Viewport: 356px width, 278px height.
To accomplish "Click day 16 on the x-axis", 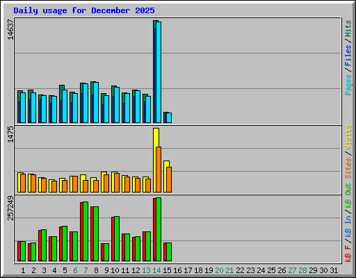I will point(177,270).
